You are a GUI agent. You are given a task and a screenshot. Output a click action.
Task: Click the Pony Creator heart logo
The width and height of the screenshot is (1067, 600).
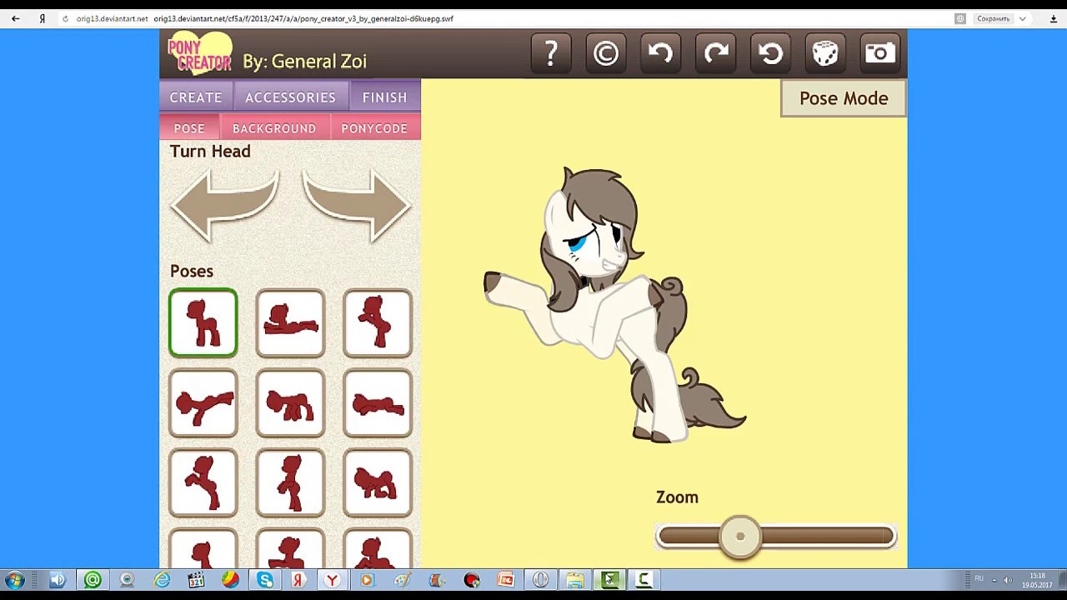point(199,53)
